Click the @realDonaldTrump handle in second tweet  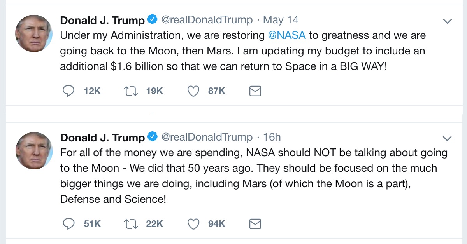pyautogui.click(x=207, y=137)
